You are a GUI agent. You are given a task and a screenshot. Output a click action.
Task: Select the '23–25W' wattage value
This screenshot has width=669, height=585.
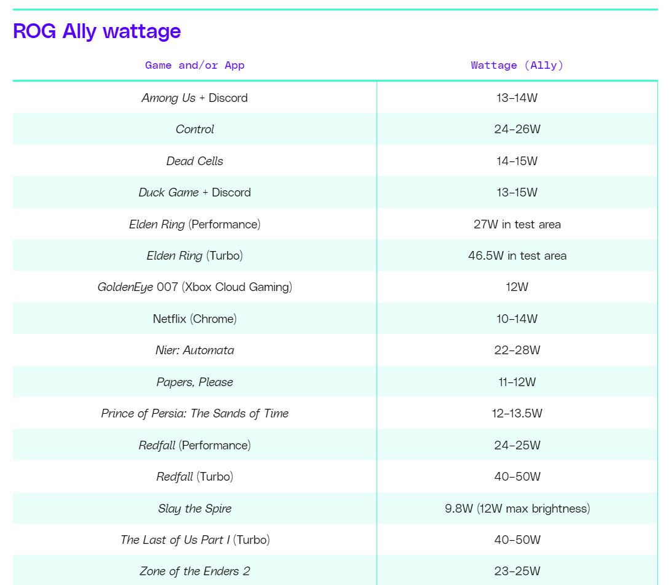(x=517, y=571)
